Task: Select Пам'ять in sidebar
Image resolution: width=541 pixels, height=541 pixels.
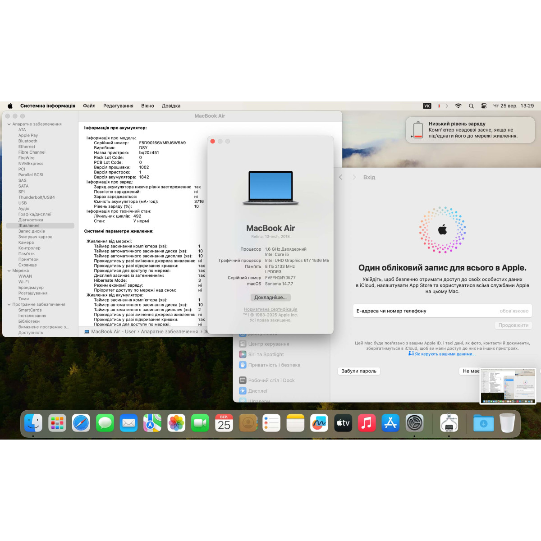Action: click(26, 254)
